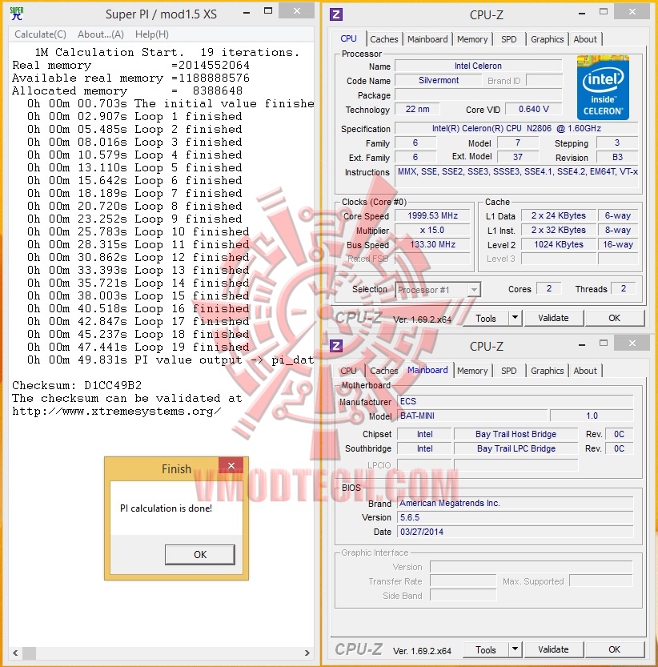Click the xtremesystems.org URL text
Viewport: 658px width, 667px height.
(117, 412)
